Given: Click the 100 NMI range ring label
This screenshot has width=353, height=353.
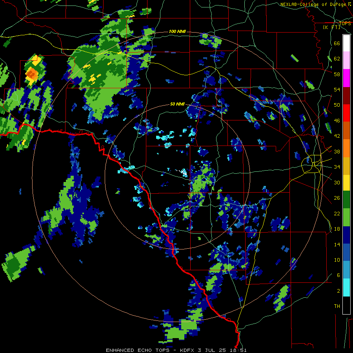Looking at the screenshot, I should [x=177, y=31].
